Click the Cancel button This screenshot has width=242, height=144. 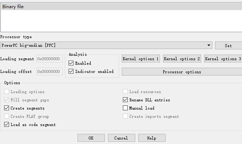click(121, 138)
